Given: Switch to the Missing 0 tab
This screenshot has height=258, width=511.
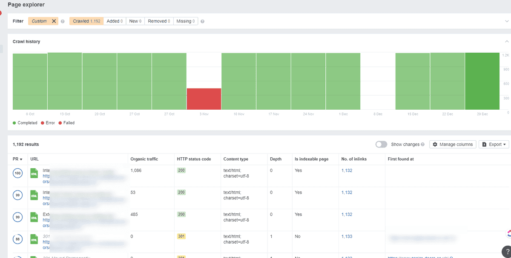Looking at the screenshot, I should (186, 21).
